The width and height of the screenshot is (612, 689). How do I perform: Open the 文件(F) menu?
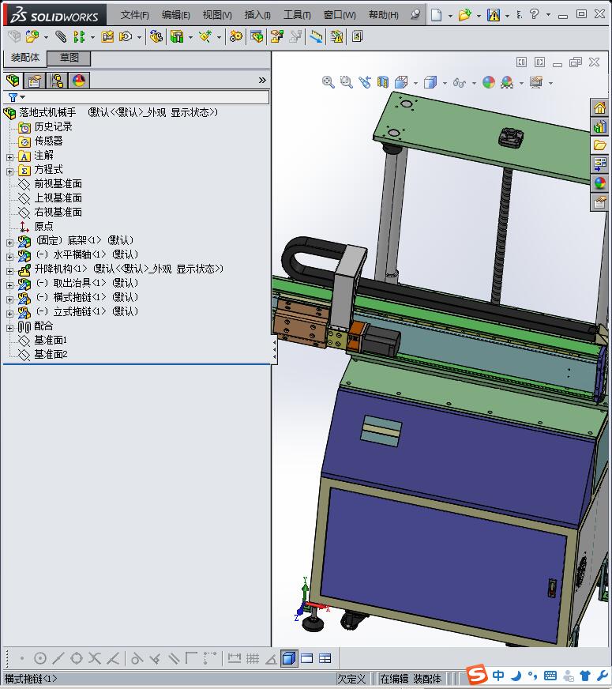coord(134,15)
